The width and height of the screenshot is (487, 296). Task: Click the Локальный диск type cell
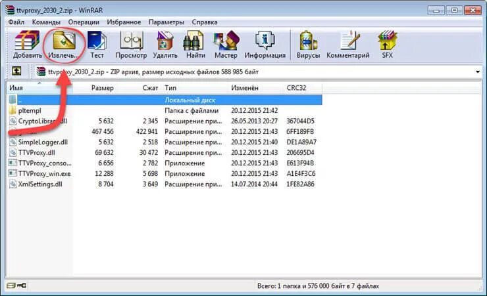click(190, 100)
